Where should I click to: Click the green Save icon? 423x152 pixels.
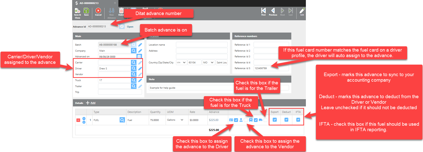pyautogui.click(x=86, y=11)
